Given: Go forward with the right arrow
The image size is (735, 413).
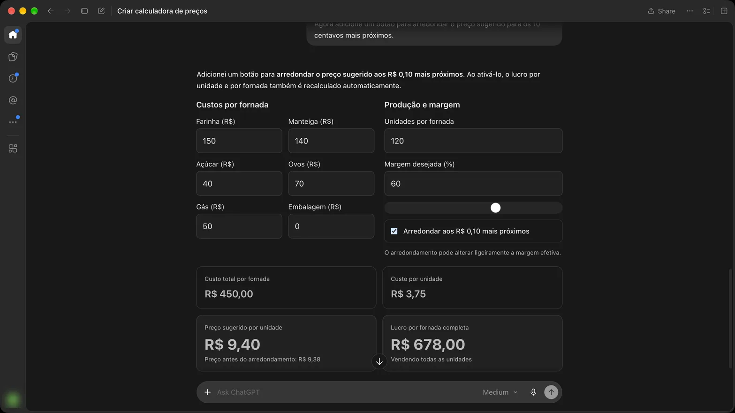Looking at the screenshot, I should click(68, 11).
